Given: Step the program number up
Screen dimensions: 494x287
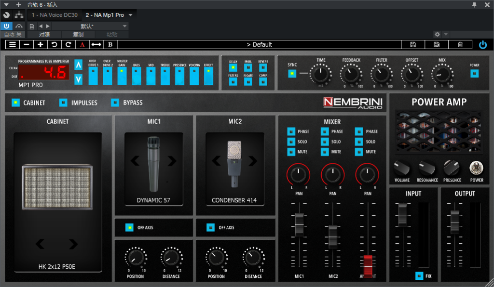Looking at the screenshot, I should pyautogui.click(x=78, y=65).
